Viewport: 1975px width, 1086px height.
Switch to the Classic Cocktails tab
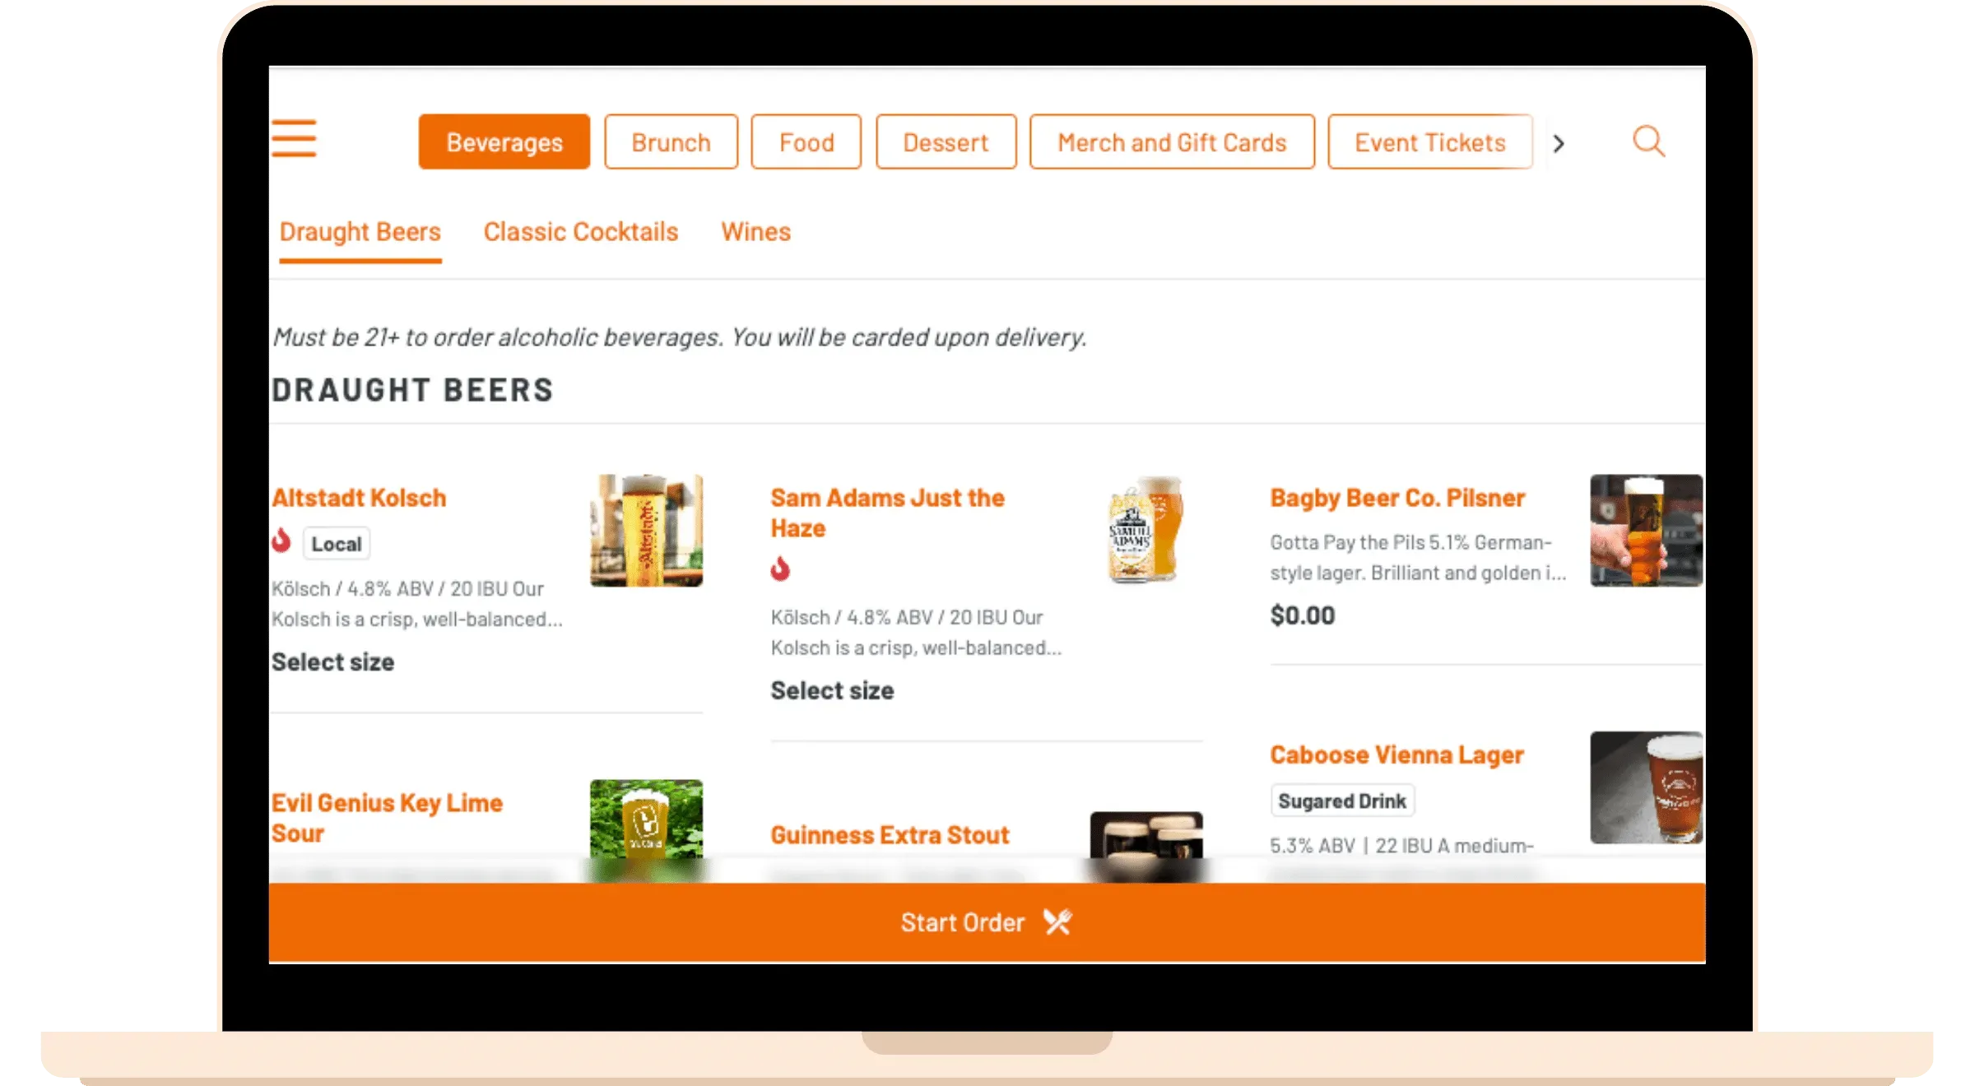click(581, 232)
